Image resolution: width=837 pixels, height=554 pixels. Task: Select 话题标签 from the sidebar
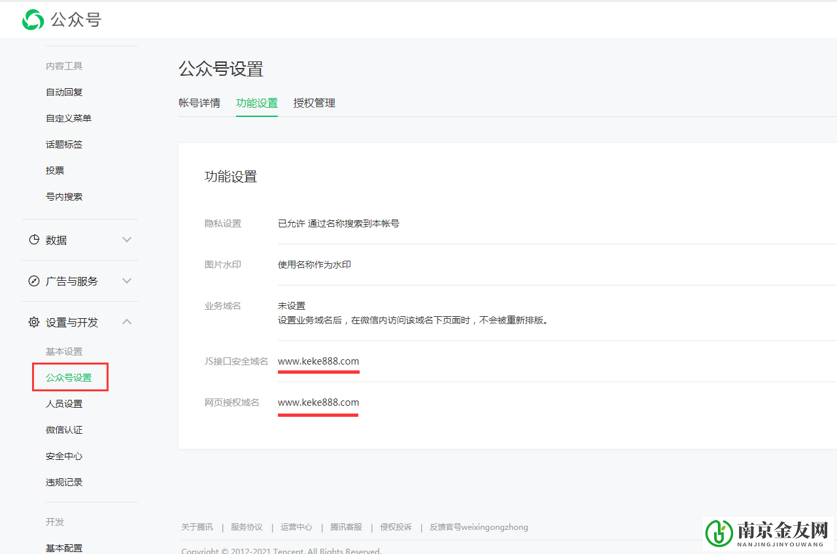click(x=64, y=144)
